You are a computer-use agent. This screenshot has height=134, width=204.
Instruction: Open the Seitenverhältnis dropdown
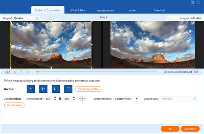pyautogui.click(x=126, y=99)
